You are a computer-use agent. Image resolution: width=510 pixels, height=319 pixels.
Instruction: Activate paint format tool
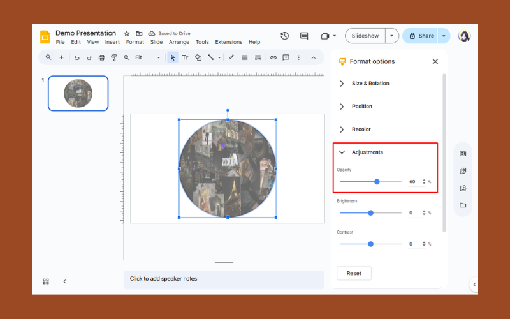pos(114,57)
